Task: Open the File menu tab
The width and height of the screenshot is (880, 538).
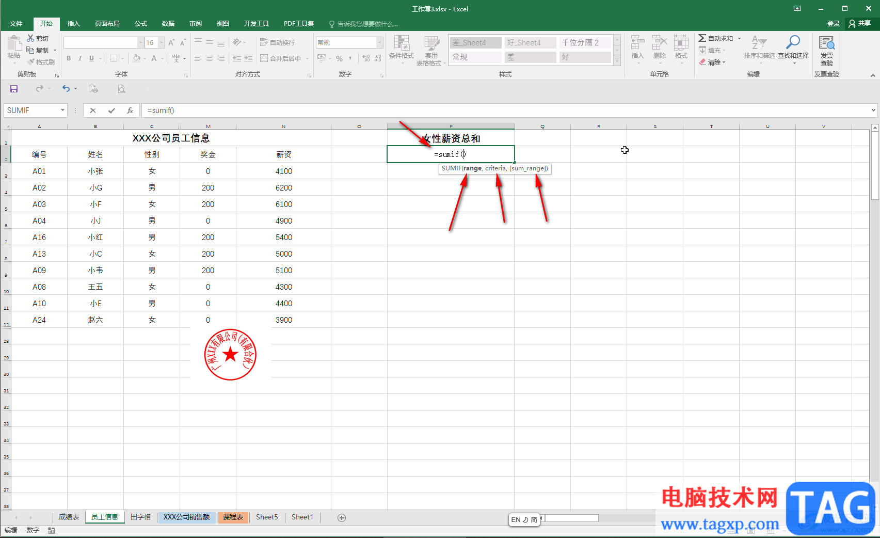Action: (16, 24)
